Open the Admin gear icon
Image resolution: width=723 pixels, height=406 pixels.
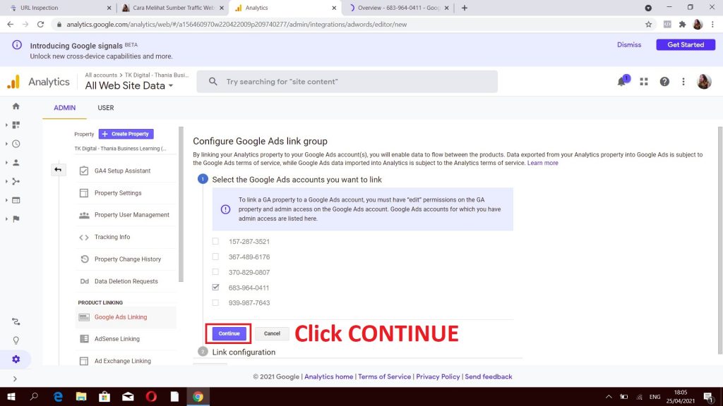pyautogui.click(x=16, y=359)
